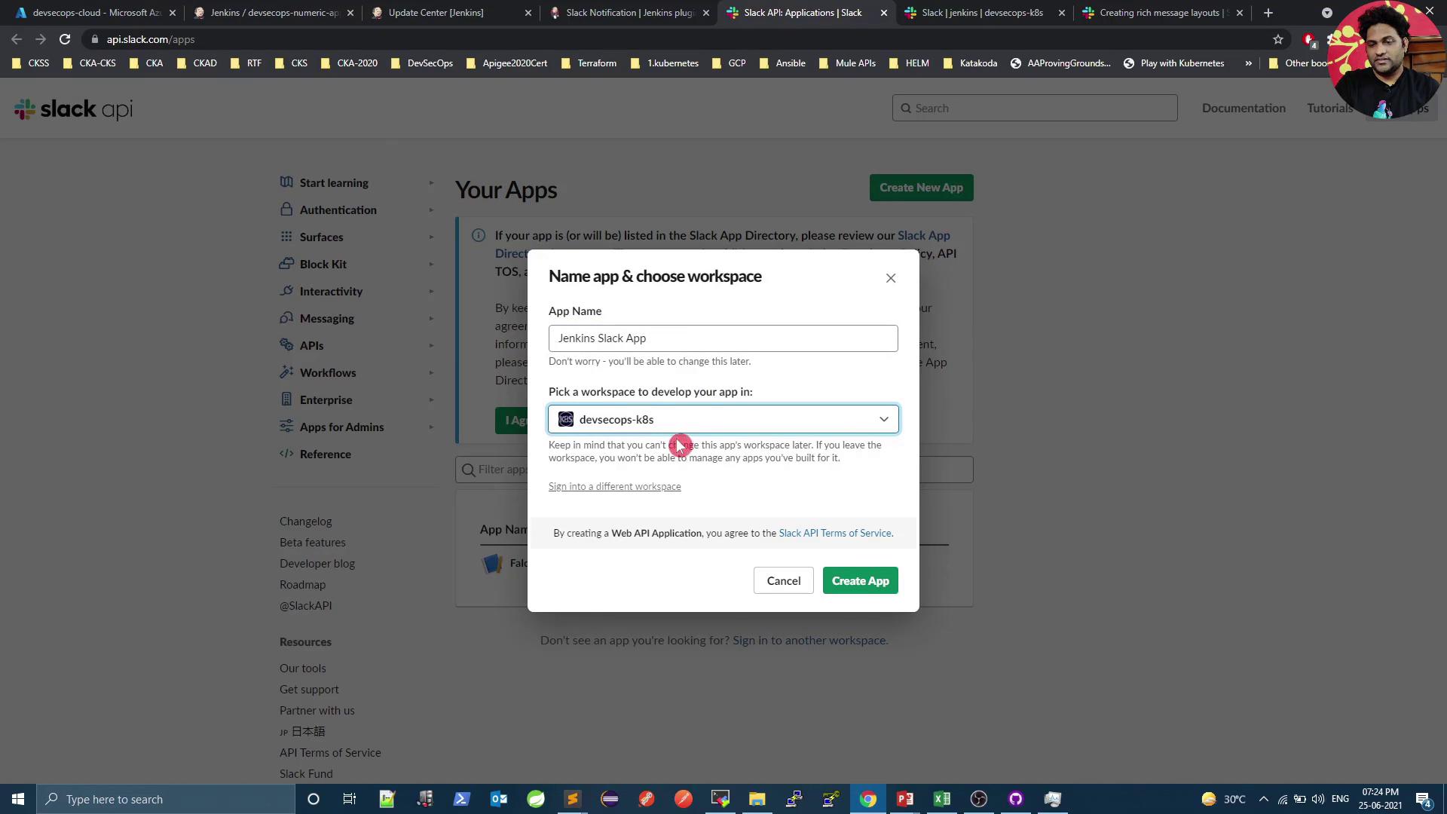
Task: Cancel the app creation dialog
Action: [783, 581]
